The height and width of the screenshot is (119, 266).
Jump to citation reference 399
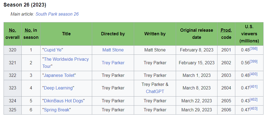253,61
